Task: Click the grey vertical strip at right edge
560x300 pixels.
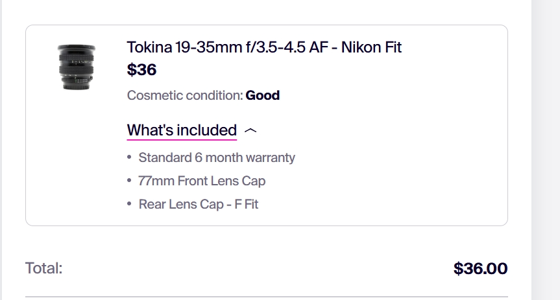Action: [546, 150]
